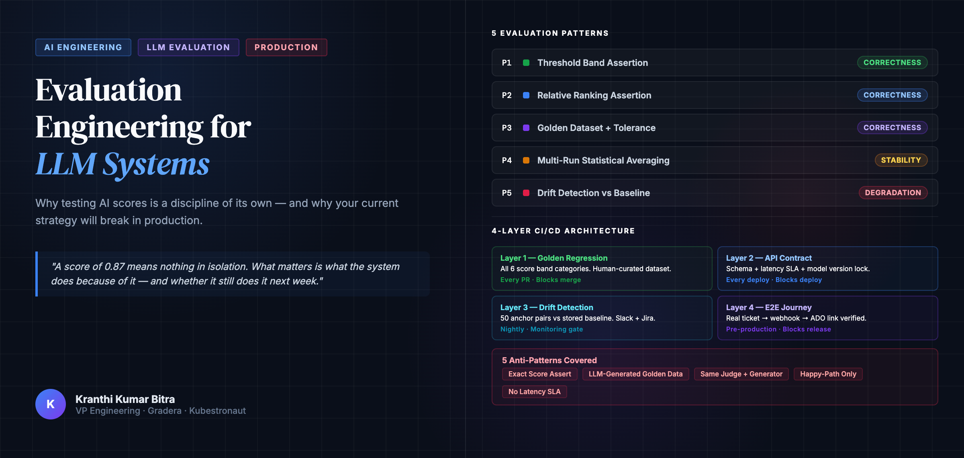The image size is (964, 458).
Task: Select the LLM EVALUATION tag
Action: tap(188, 47)
